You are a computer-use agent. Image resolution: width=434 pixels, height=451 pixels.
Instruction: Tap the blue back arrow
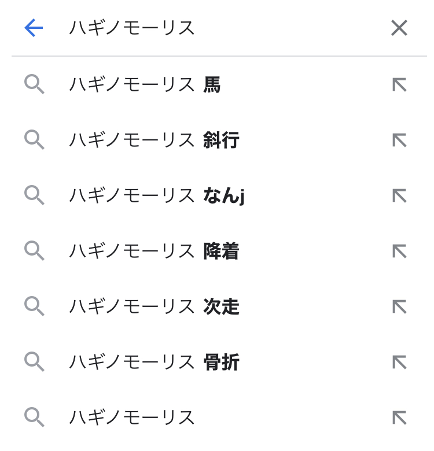[34, 28]
